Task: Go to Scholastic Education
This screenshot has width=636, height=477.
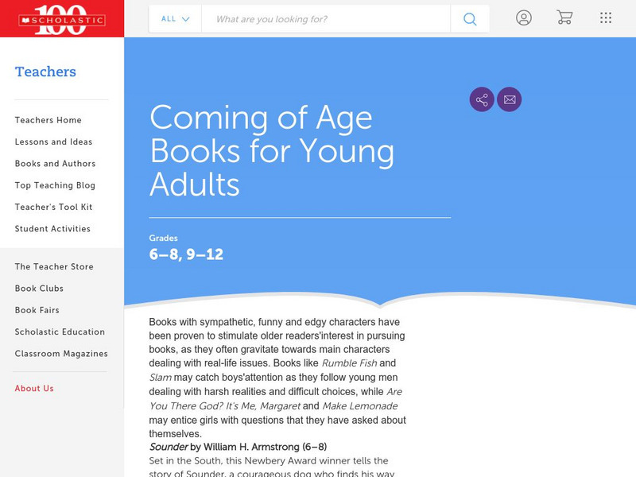Action: point(60,332)
